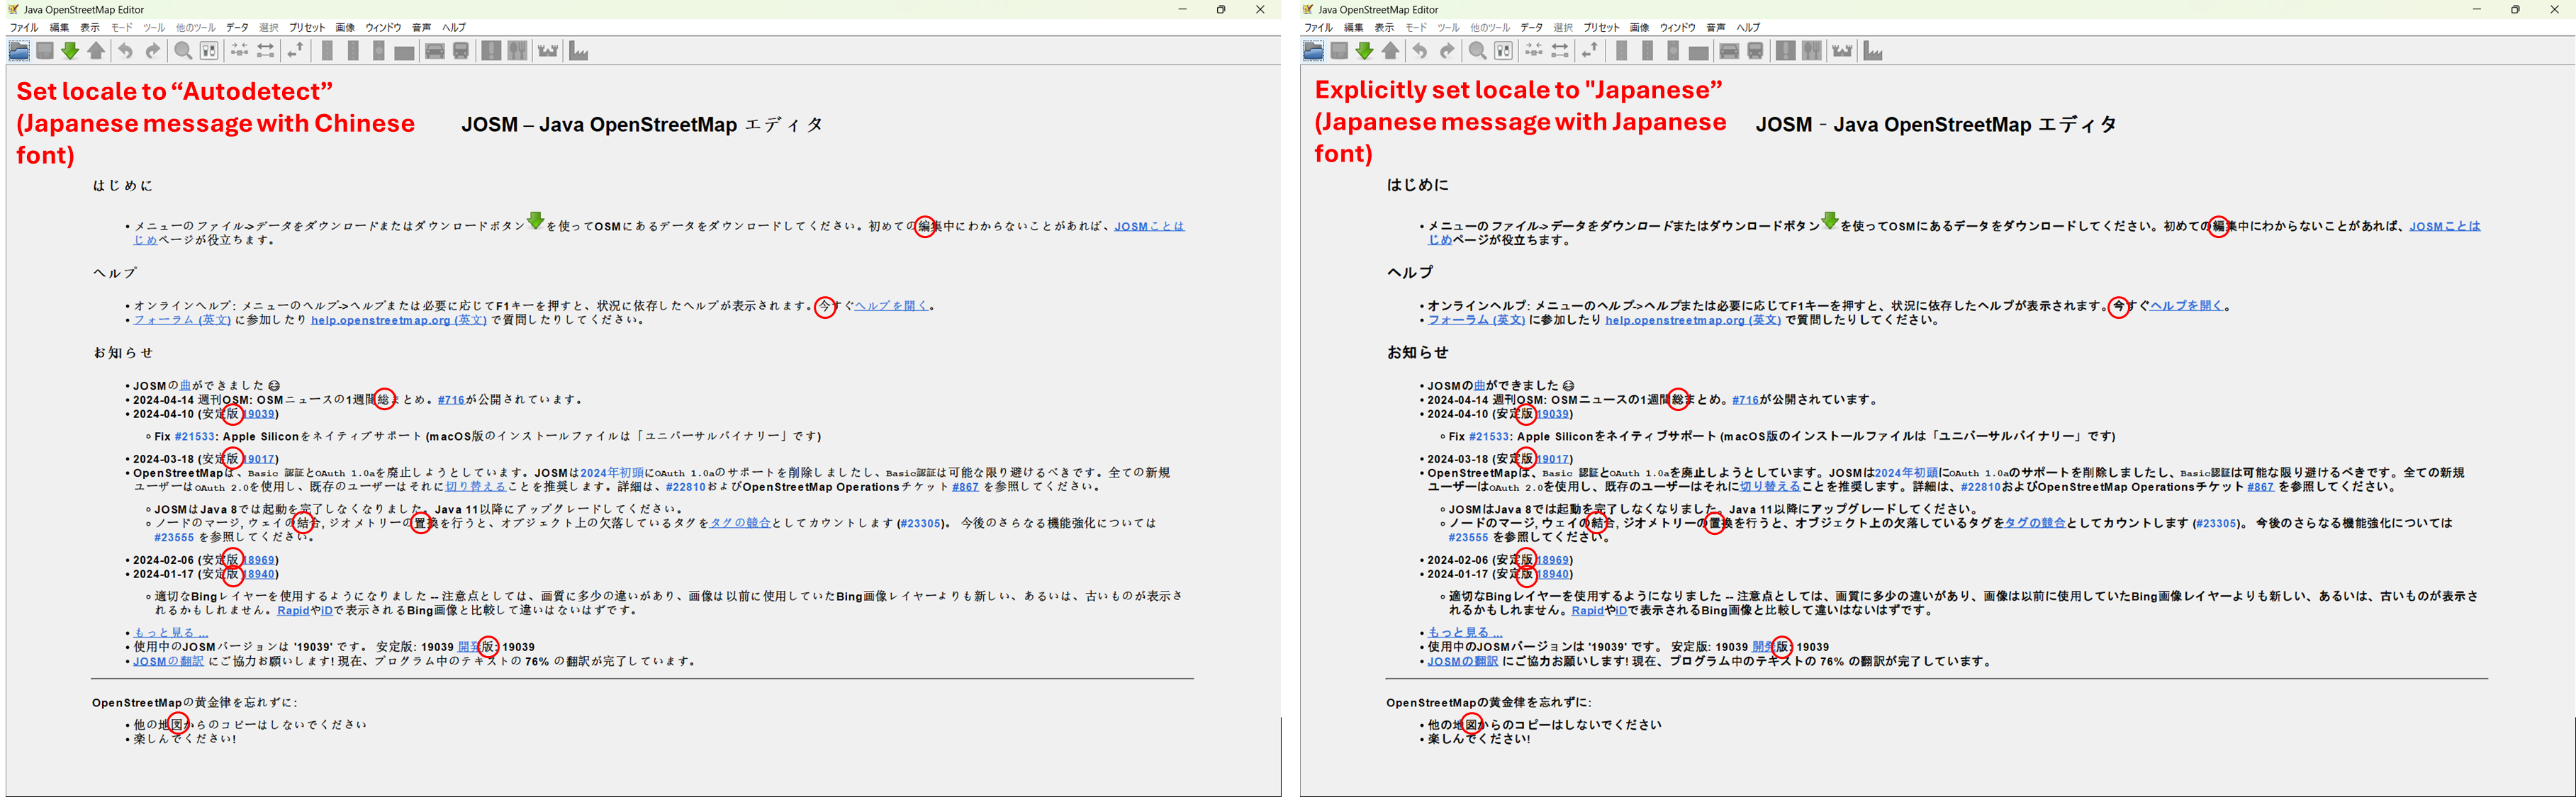
Task: Click the Open file folder icon in right window
Action: click(x=1313, y=51)
